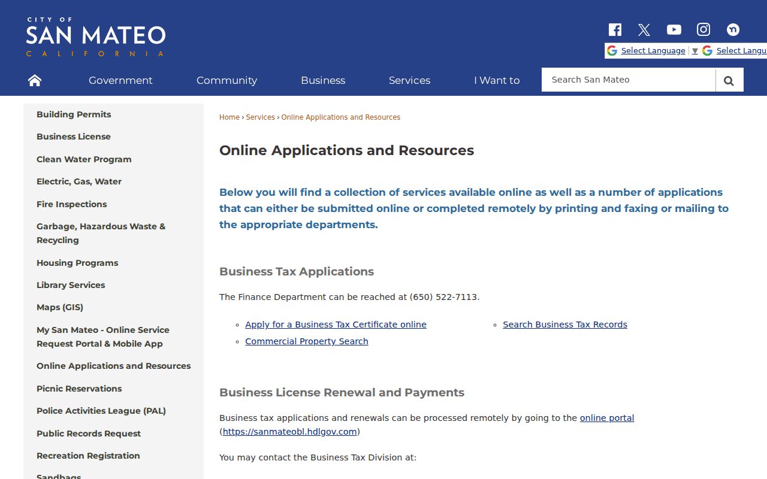Open Electric, Gas, Water page
This screenshot has width=767, height=479.
(x=79, y=181)
